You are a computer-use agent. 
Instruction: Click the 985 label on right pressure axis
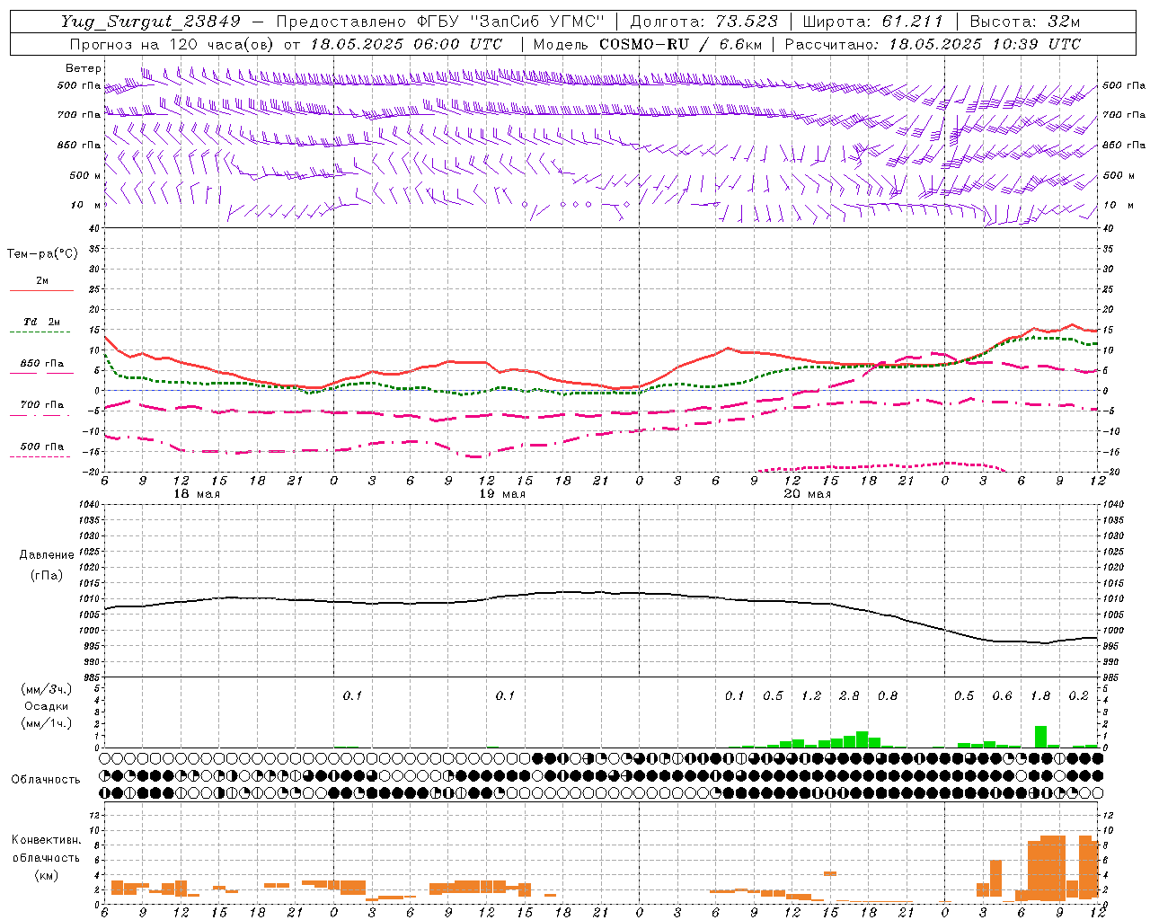click(1113, 677)
